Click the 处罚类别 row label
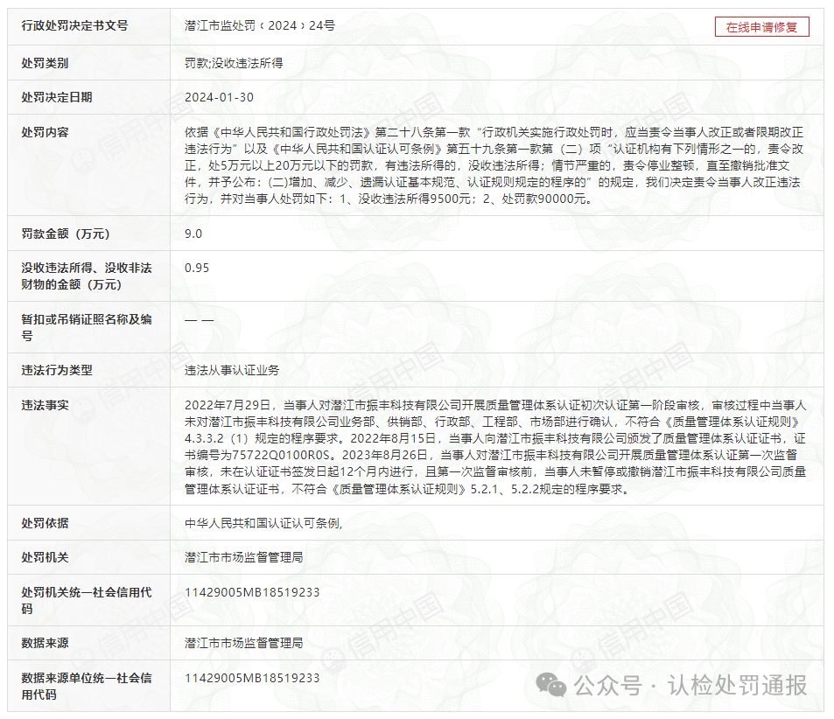 click(x=47, y=61)
